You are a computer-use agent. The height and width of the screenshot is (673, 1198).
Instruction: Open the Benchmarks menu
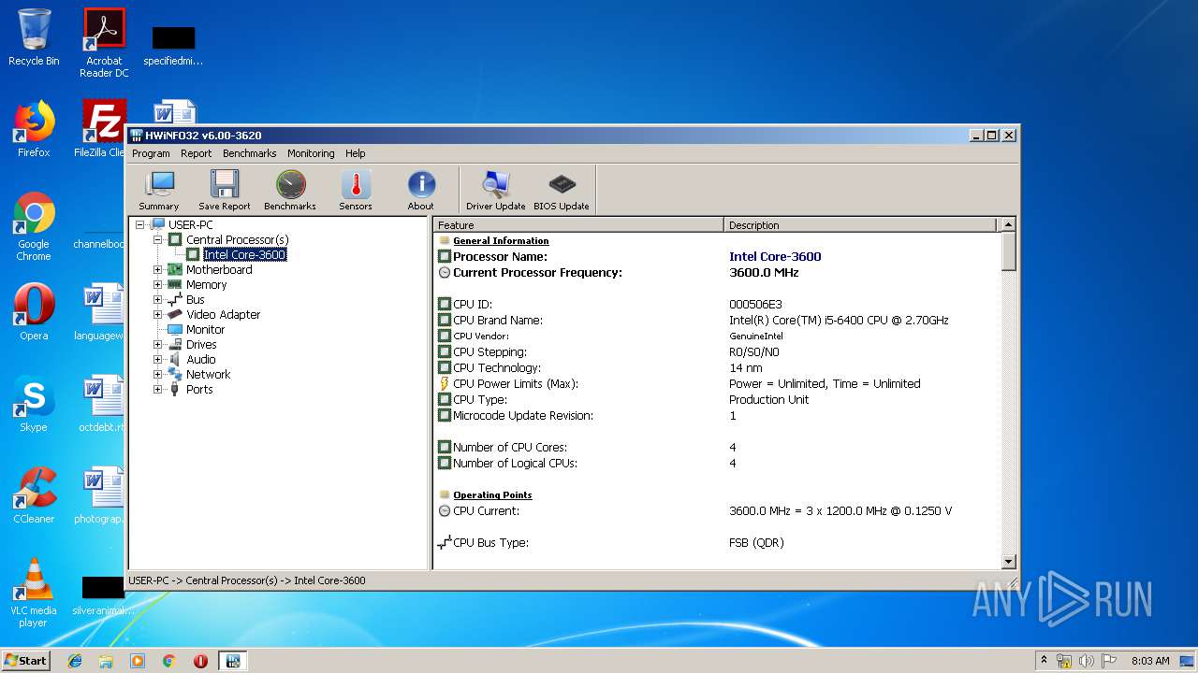[250, 153]
